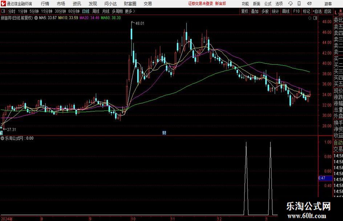
Task: Click the 多股 toolbar button
Action: click(265, 11)
